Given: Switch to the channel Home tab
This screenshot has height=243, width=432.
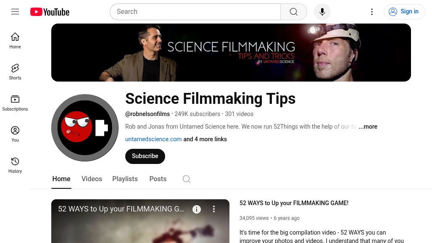Looking at the screenshot, I should pyautogui.click(x=61, y=179).
